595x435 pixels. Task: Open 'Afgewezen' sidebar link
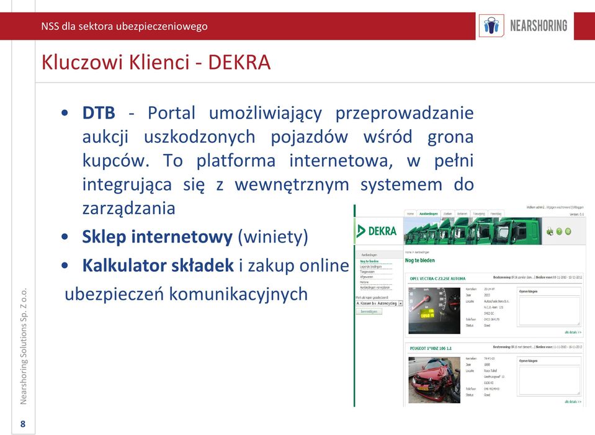[x=367, y=277]
